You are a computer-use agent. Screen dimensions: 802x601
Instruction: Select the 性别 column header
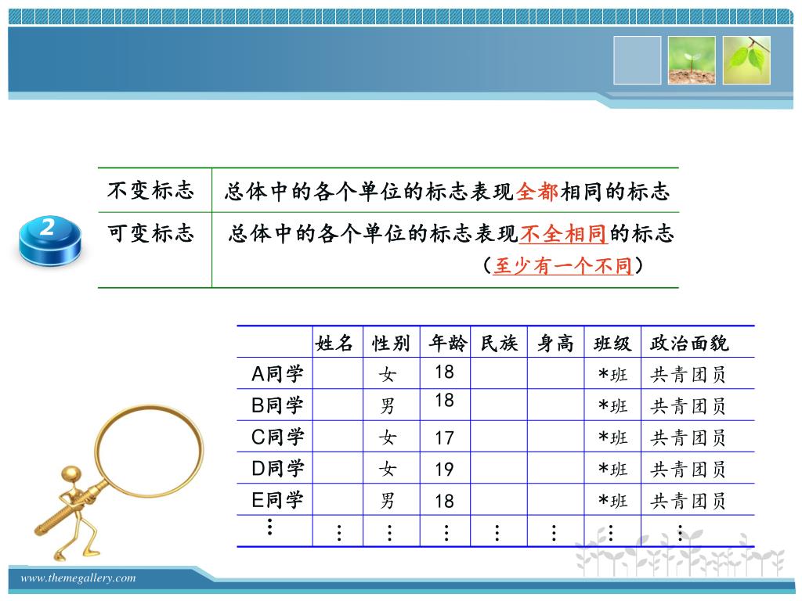click(392, 343)
